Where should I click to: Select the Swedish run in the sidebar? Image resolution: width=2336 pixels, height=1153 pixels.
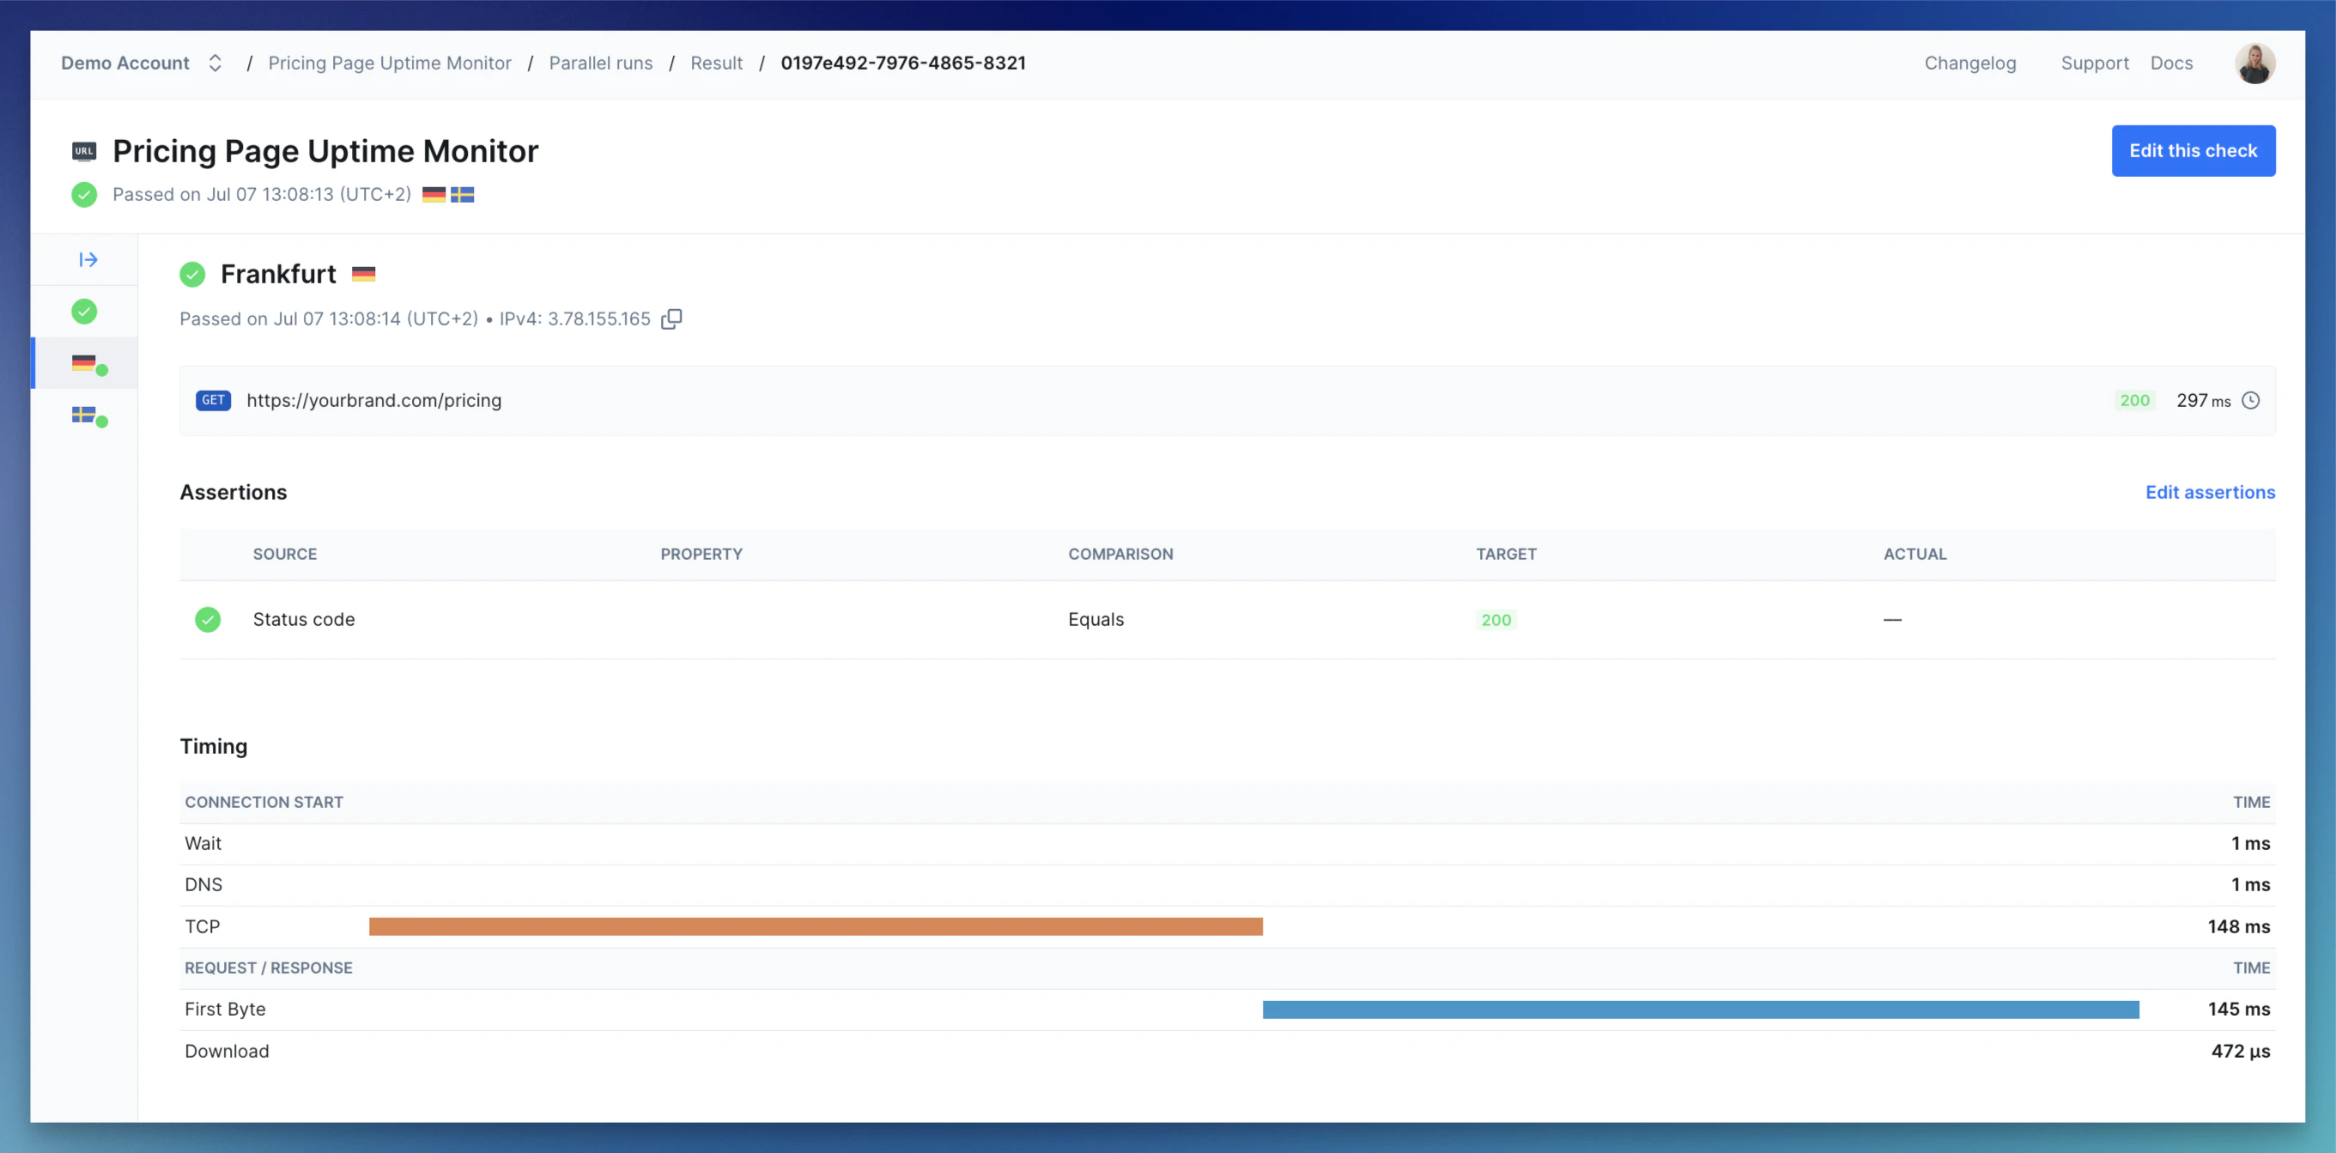(84, 416)
